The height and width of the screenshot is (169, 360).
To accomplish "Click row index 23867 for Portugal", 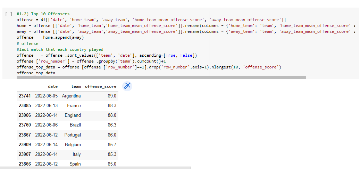I will (25, 135).
